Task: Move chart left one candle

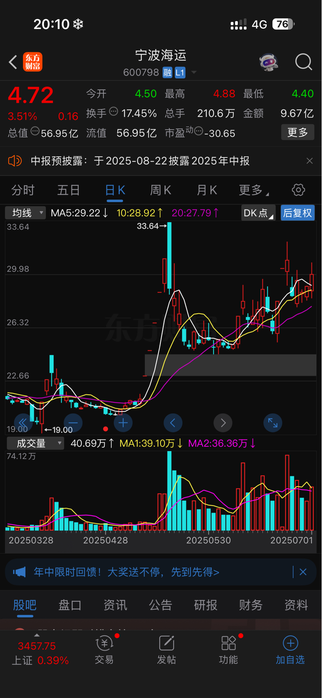Action: coord(173,423)
